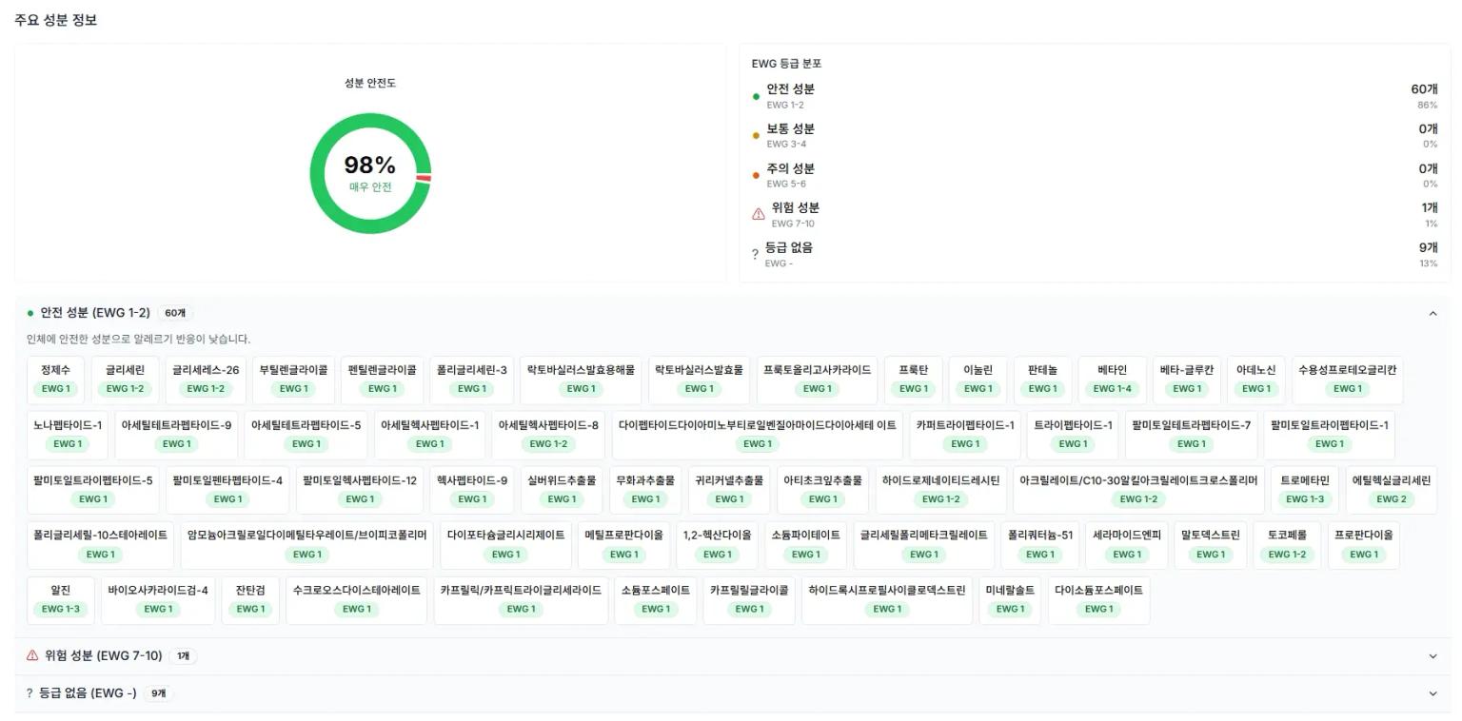This screenshot has width=1462, height=721.
Task: Click the 세라마이드엔피 ingredient chip
Action: pyautogui.click(x=1127, y=545)
